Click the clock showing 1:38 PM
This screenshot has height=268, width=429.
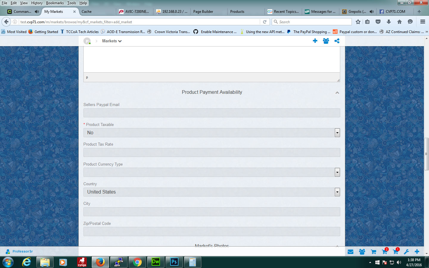(x=414, y=260)
